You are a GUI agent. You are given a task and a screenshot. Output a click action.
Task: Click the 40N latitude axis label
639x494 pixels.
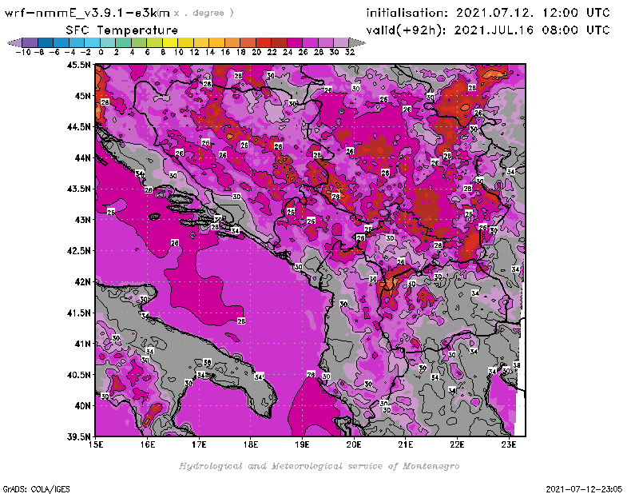pyautogui.click(x=83, y=406)
